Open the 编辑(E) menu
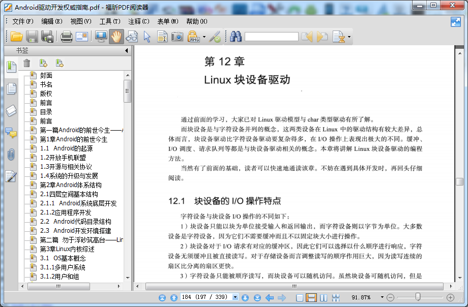The image size is (468, 307). 52,21
